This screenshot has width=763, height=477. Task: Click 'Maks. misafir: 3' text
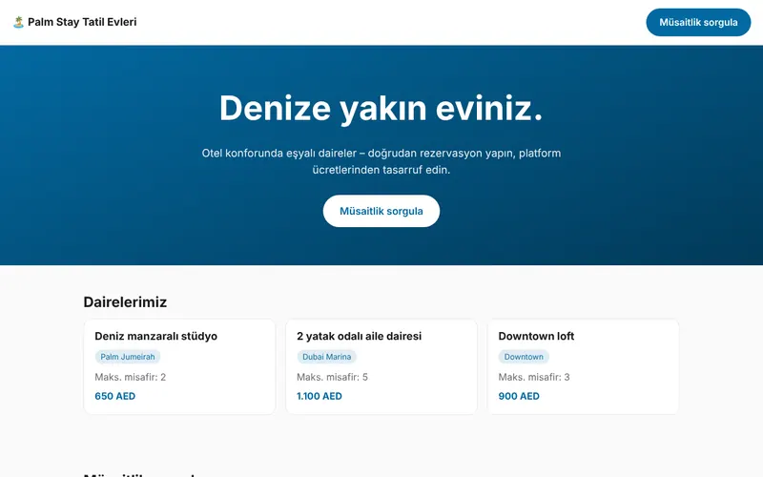pyautogui.click(x=534, y=377)
